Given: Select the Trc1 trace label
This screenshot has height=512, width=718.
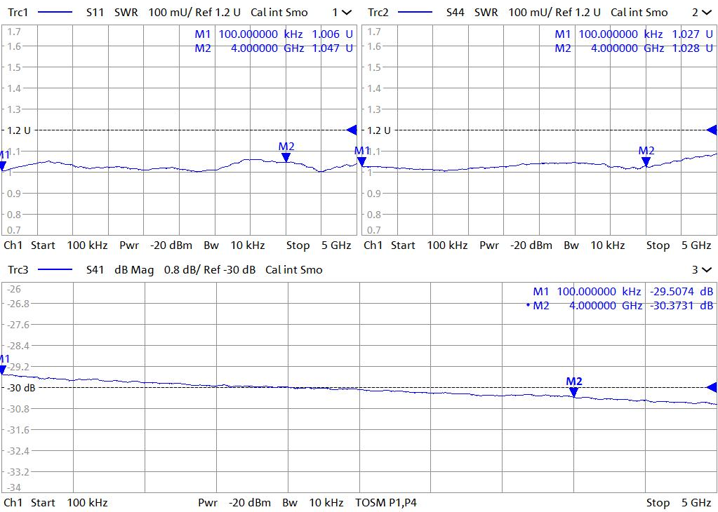Looking at the screenshot, I should 18,13.
